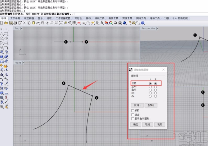Select the Pan hand tool

42,23
